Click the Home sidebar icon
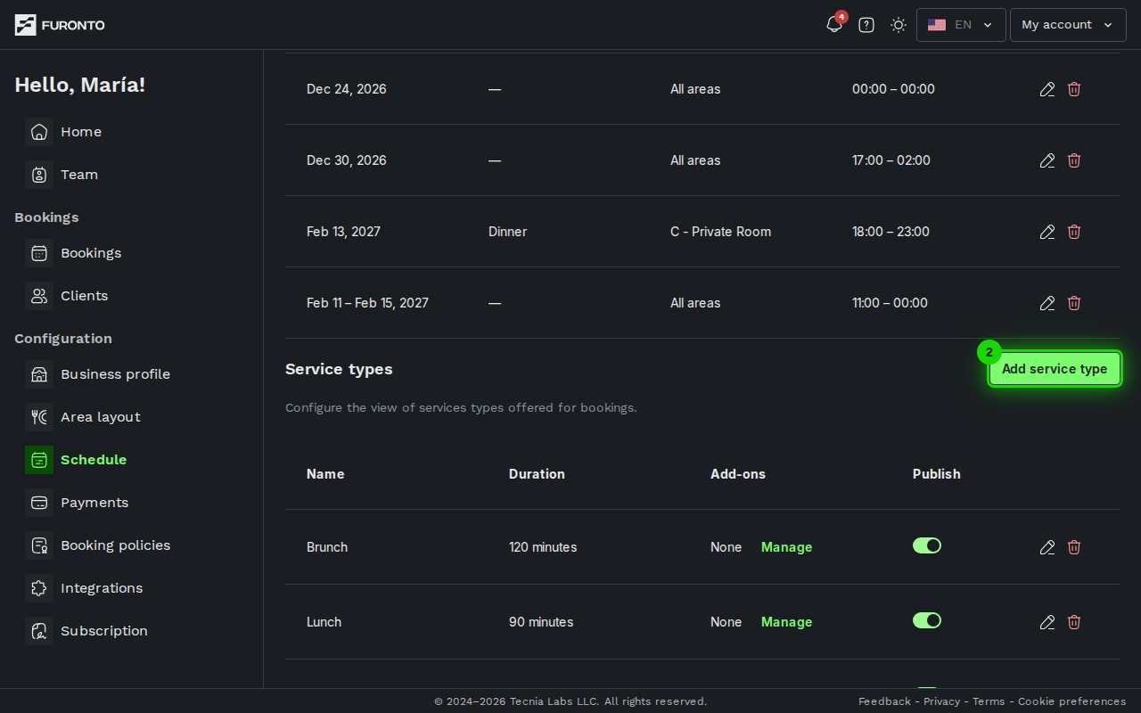1141x713 pixels. 39,132
